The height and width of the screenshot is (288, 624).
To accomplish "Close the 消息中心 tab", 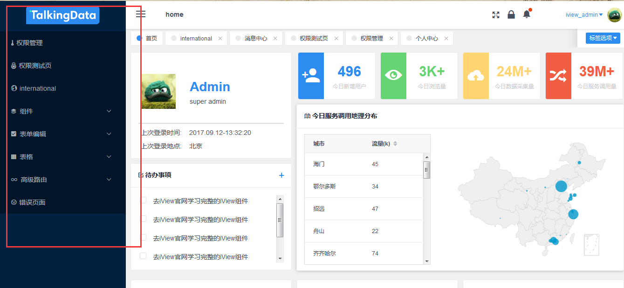I will click(275, 39).
